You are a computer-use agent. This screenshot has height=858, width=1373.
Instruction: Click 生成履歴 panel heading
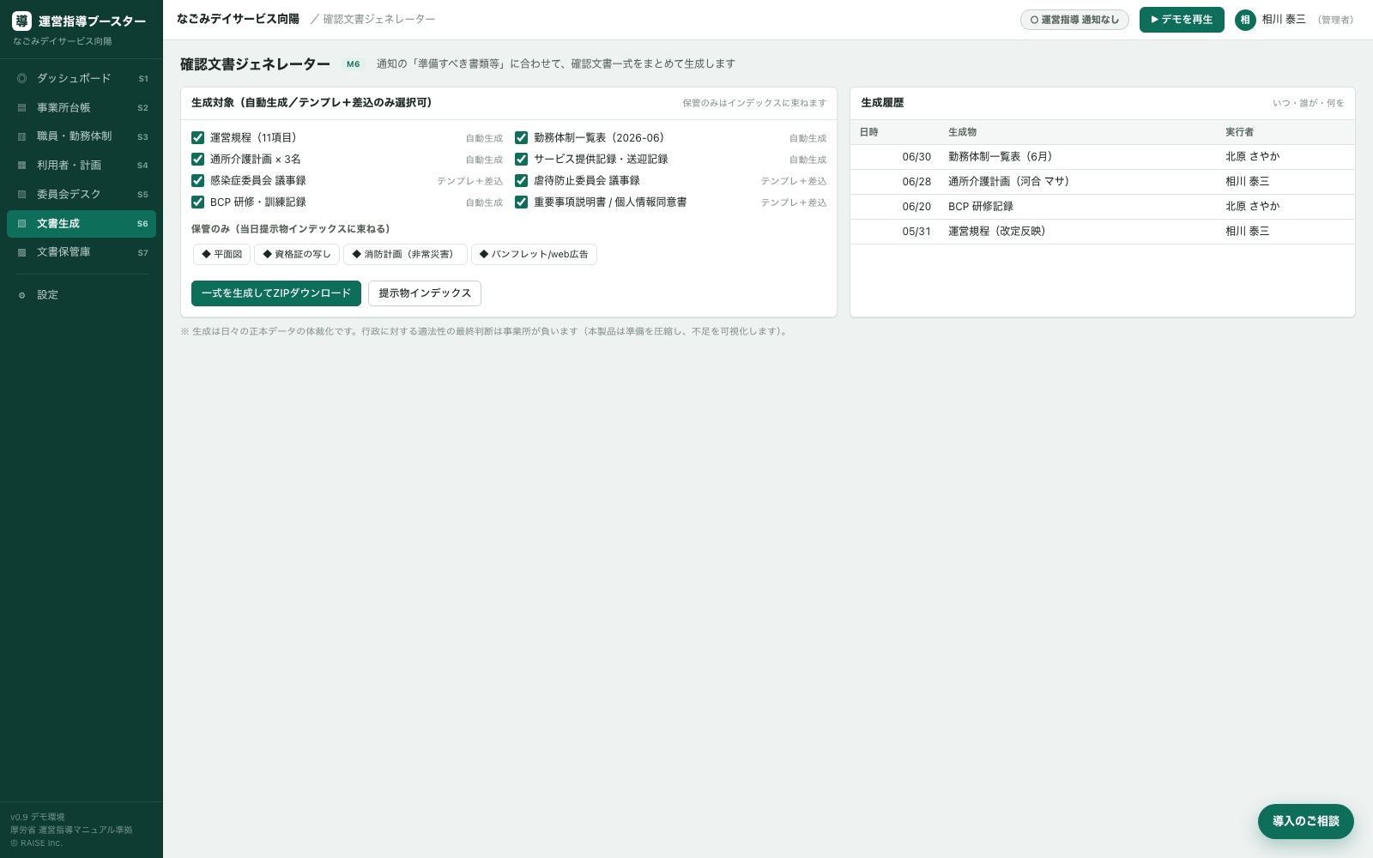coord(882,103)
